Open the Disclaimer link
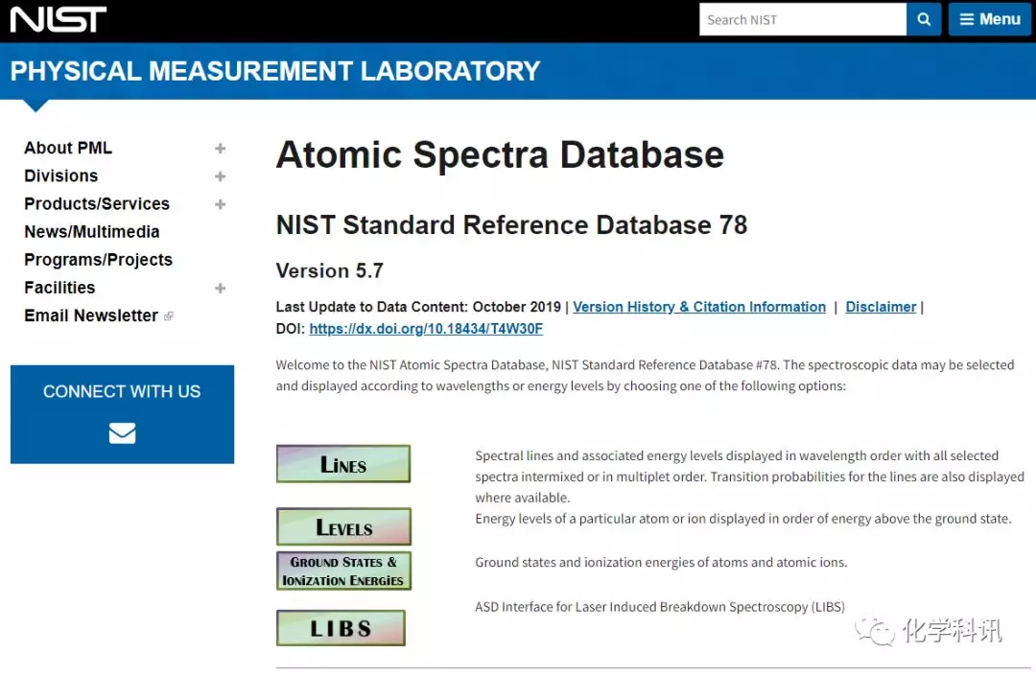The width and height of the screenshot is (1036, 676). (x=881, y=307)
